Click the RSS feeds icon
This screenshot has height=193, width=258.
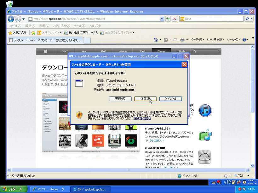(166, 40)
